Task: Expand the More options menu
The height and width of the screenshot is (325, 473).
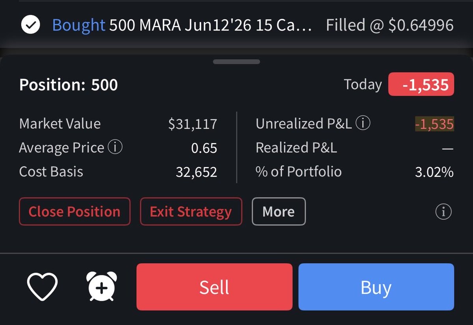Action: tap(279, 212)
